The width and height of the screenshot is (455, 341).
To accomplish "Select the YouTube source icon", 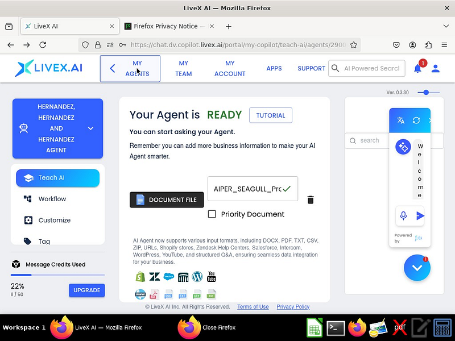I will click(x=212, y=277).
